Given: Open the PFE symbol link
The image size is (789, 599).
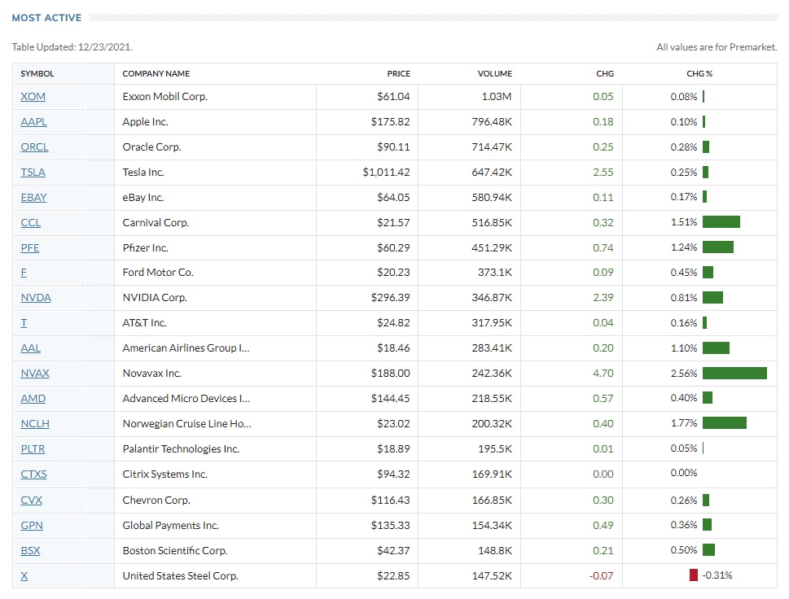Looking at the screenshot, I should click(30, 247).
